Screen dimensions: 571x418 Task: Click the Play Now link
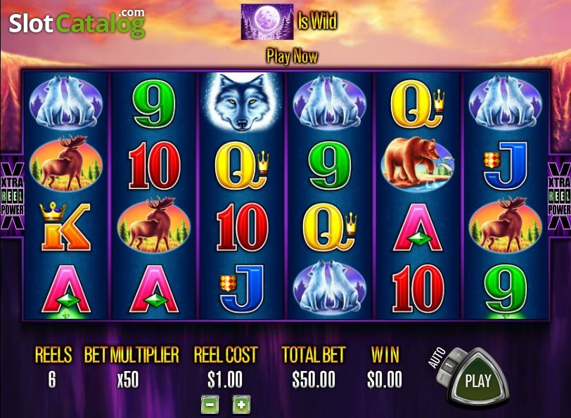292,56
